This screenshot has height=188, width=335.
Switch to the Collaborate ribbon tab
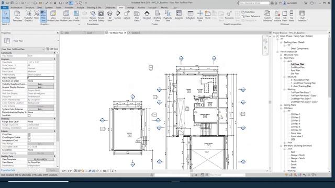click(x=110, y=7)
